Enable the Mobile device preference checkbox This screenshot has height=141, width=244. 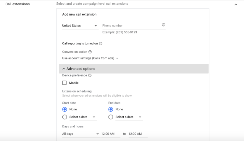pyautogui.click(x=64, y=83)
